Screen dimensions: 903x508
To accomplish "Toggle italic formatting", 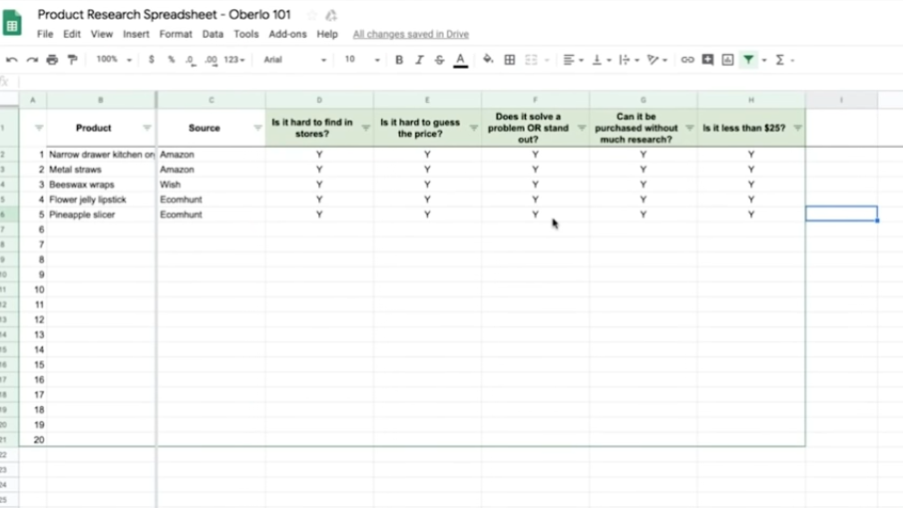I will [419, 60].
